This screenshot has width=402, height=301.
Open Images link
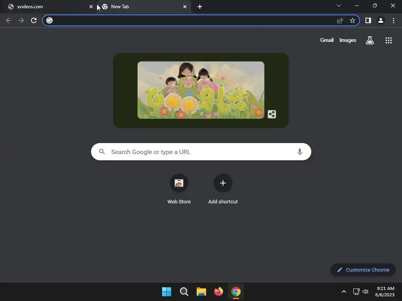(x=348, y=40)
